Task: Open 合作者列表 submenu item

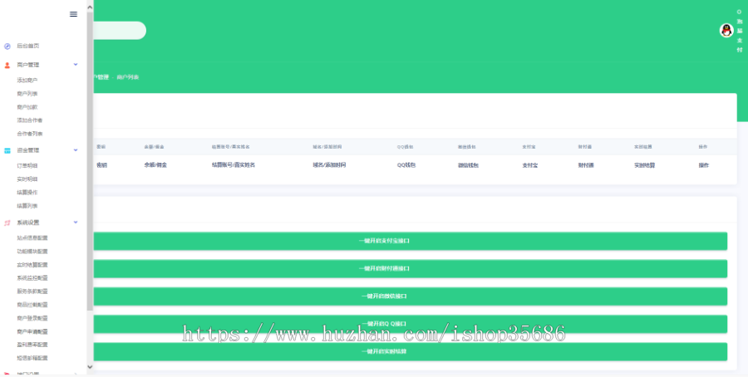Action: [x=30, y=134]
